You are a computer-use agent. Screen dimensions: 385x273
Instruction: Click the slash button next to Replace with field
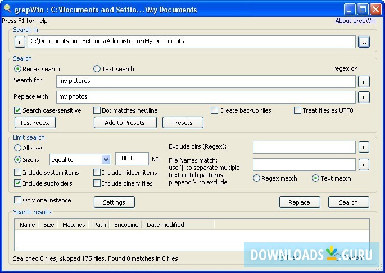pos(364,97)
